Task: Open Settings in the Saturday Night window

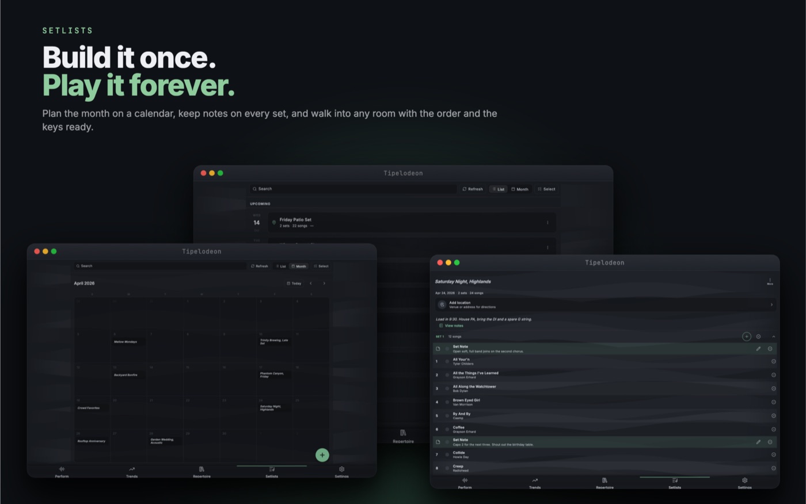Action: (x=744, y=483)
